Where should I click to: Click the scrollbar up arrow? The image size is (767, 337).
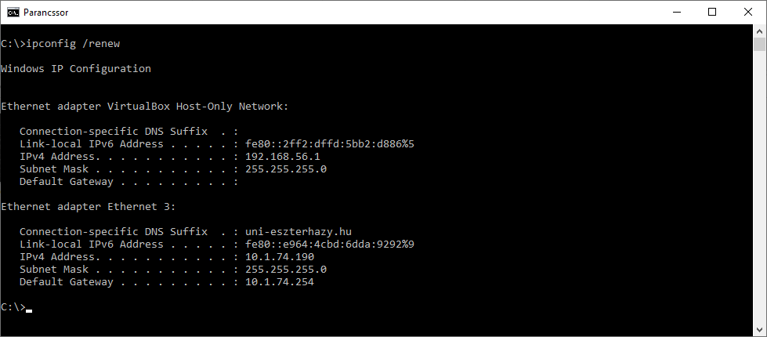point(759,31)
